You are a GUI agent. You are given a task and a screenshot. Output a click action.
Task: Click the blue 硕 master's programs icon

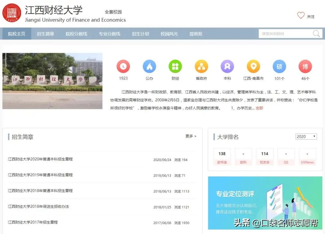(279, 67)
